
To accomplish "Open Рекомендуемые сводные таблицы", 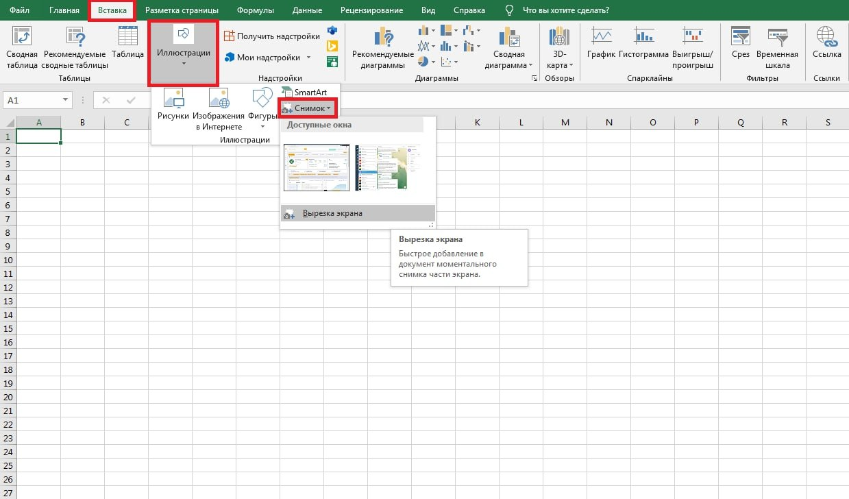I will tap(75, 38).
